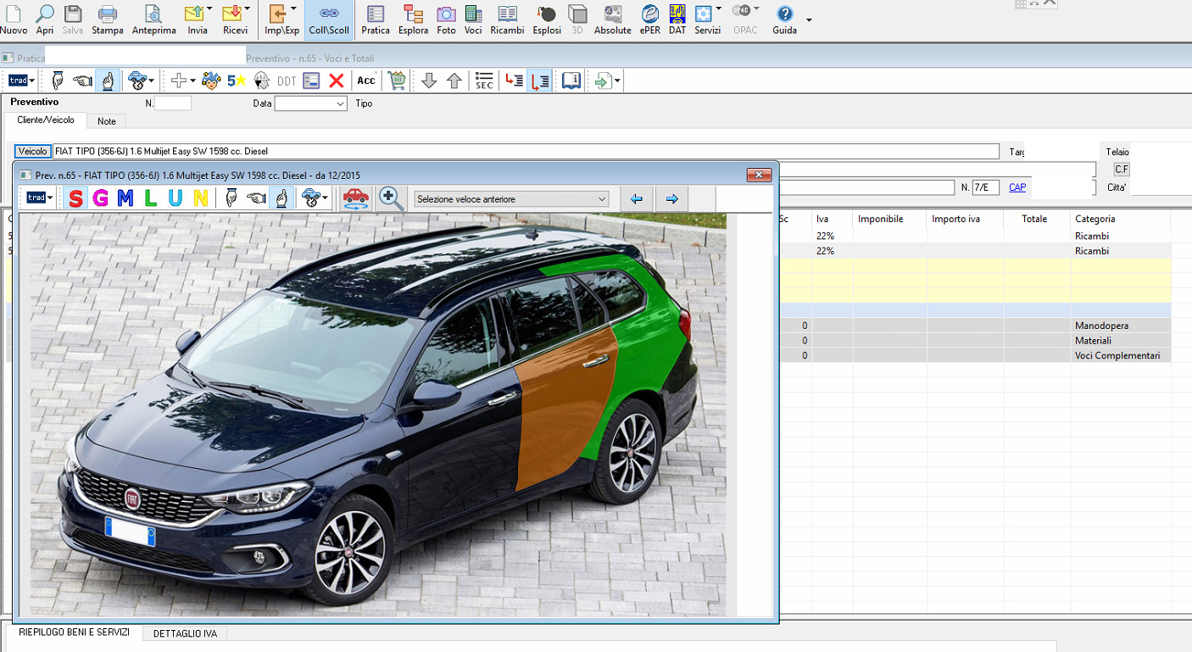1192x652 pixels.
Task: Select pointing-down hand in main toolbar
Action: [58, 81]
